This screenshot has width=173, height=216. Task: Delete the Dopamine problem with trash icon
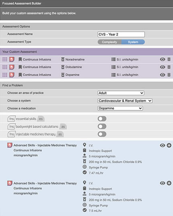tap(169, 75)
